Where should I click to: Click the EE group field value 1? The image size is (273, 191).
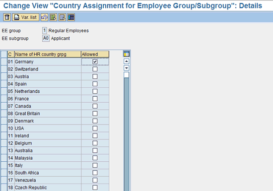[45, 30]
